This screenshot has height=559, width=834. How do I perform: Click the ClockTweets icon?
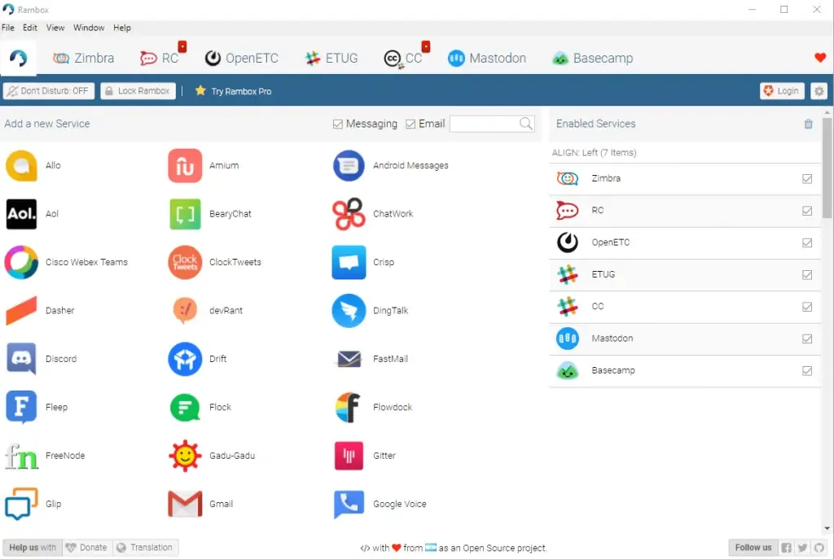(185, 263)
